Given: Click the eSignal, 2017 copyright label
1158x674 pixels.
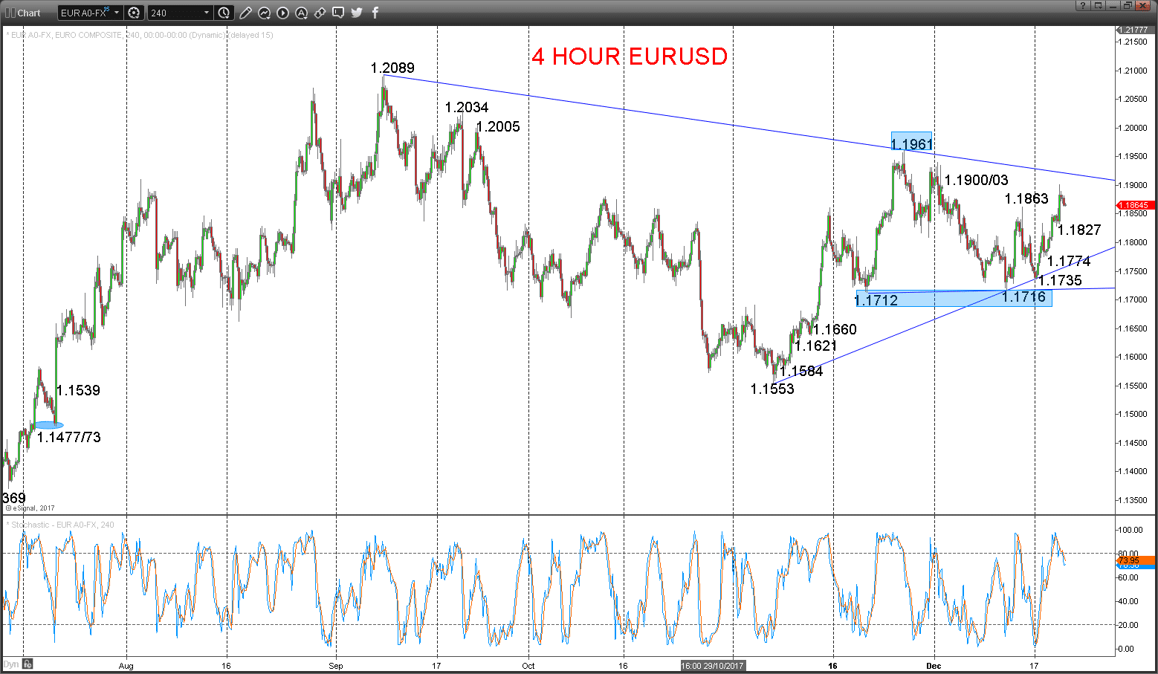Looking at the screenshot, I should pyautogui.click(x=30, y=508).
